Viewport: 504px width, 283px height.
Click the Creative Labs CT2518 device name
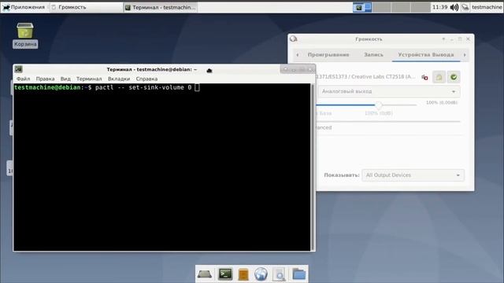click(365, 77)
